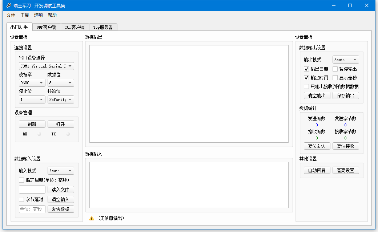Click the RX indicator light
The height and width of the screenshot is (232, 378).
pos(39,134)
